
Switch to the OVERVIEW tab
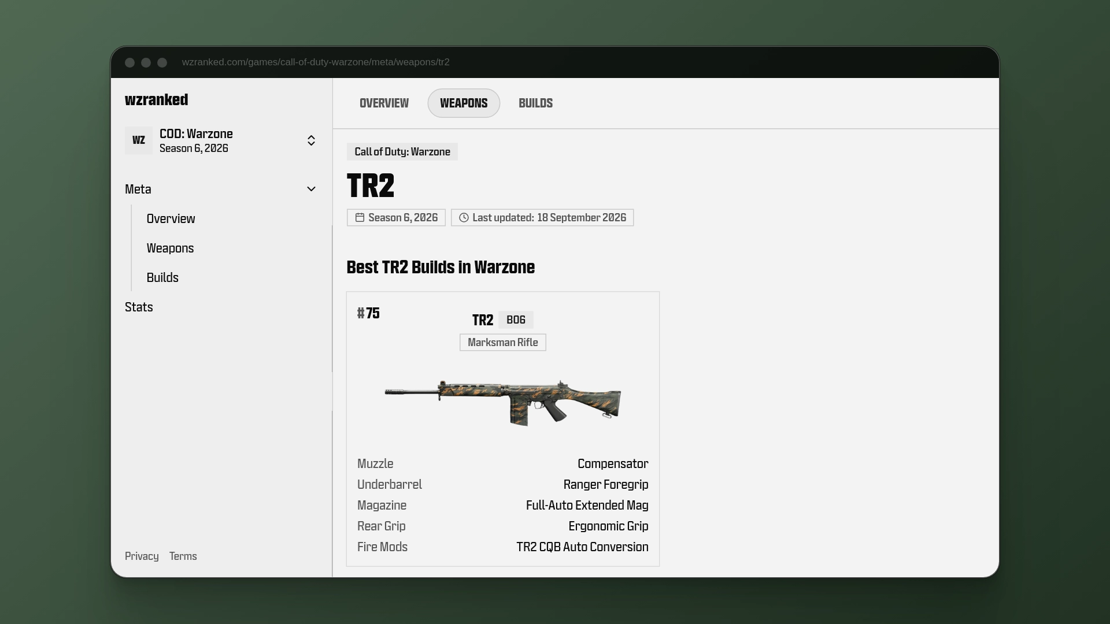[384, 103]
